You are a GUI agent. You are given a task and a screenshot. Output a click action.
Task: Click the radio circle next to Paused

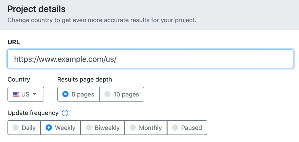pos(175,128)
